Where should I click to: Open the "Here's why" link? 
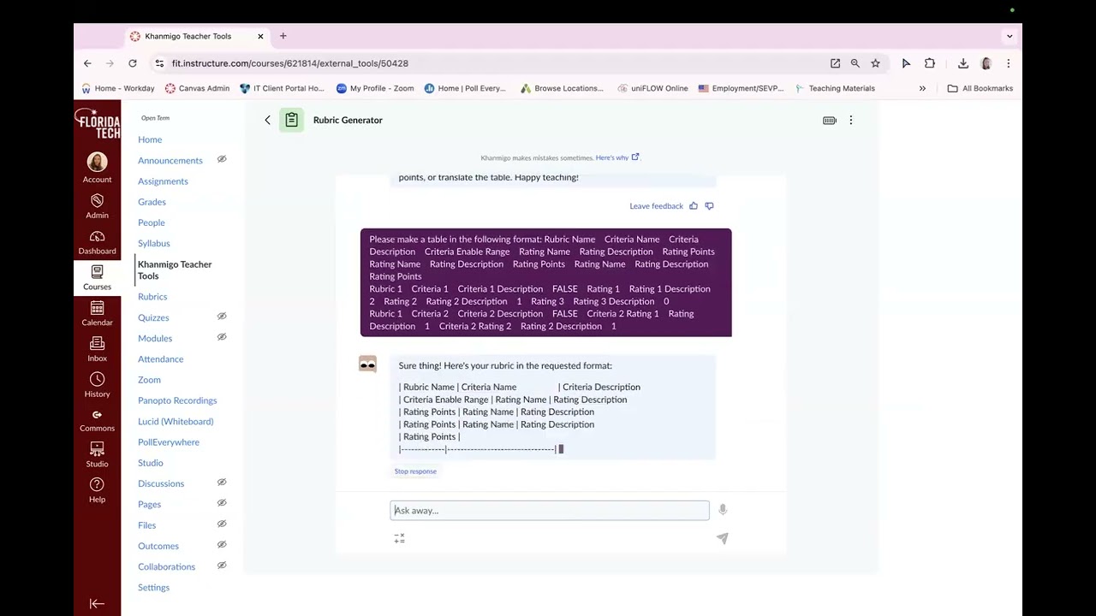point(617,157)
